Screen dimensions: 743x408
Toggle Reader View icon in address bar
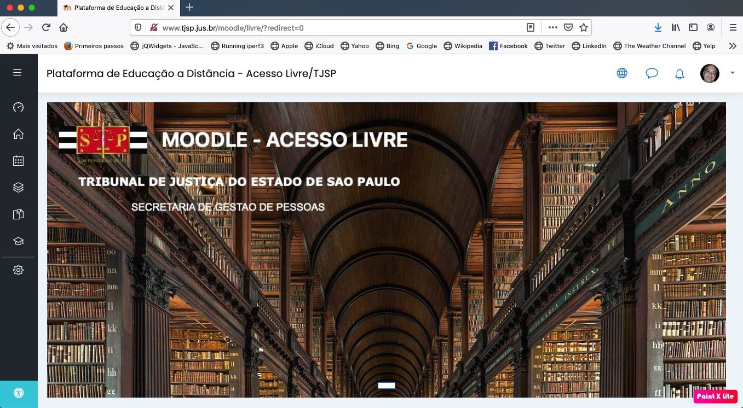[530, 27]
